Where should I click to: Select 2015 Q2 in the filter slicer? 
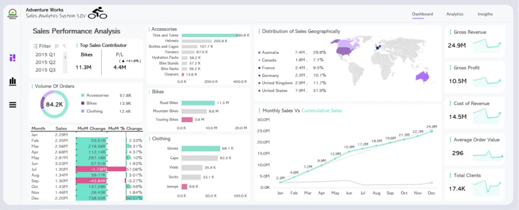[45, 62]
